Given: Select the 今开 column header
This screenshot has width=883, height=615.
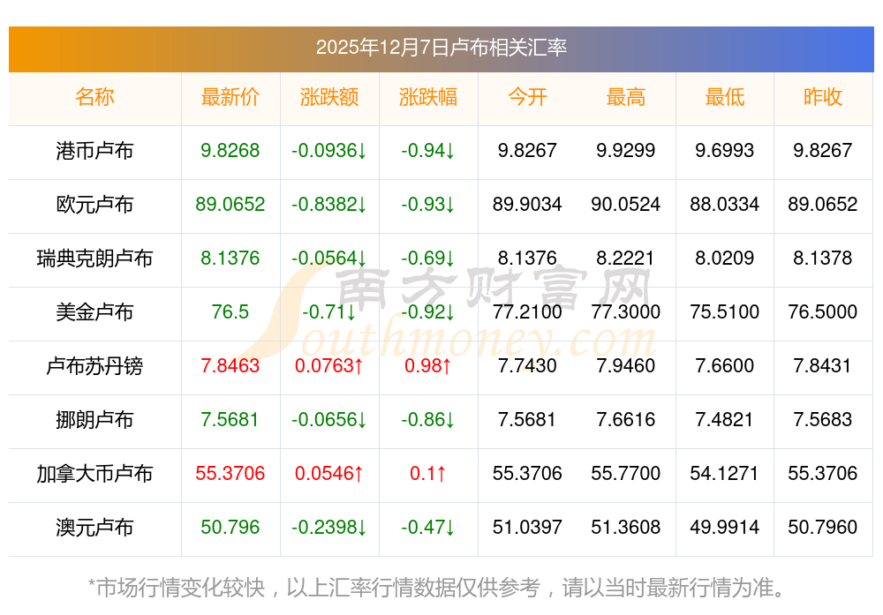Looking at the screenshot, I should click(527, 97).
